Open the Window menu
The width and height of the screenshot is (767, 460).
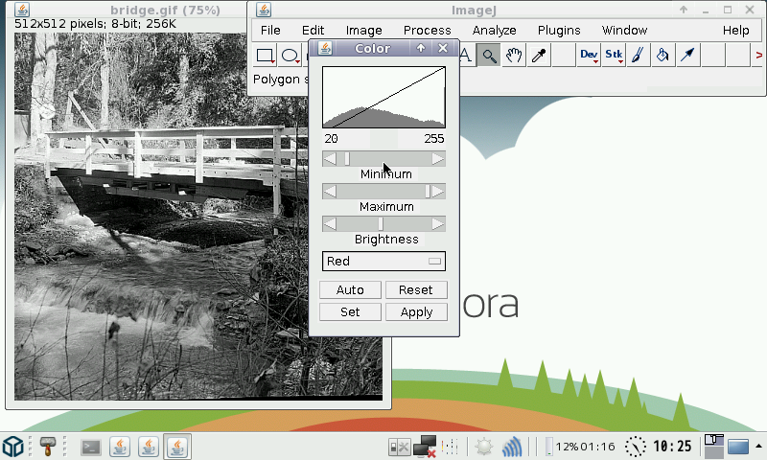point(625,31)
